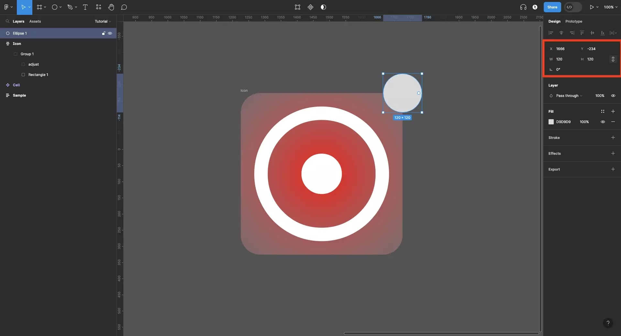Start an audio conversation with headphones icon
This screenshot has width=621, height=336.
point(523,7)
